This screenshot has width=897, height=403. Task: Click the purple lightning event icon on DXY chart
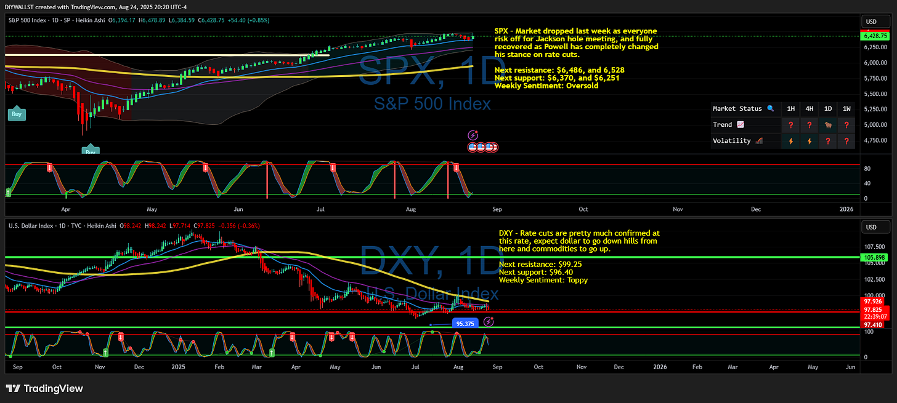489,322
